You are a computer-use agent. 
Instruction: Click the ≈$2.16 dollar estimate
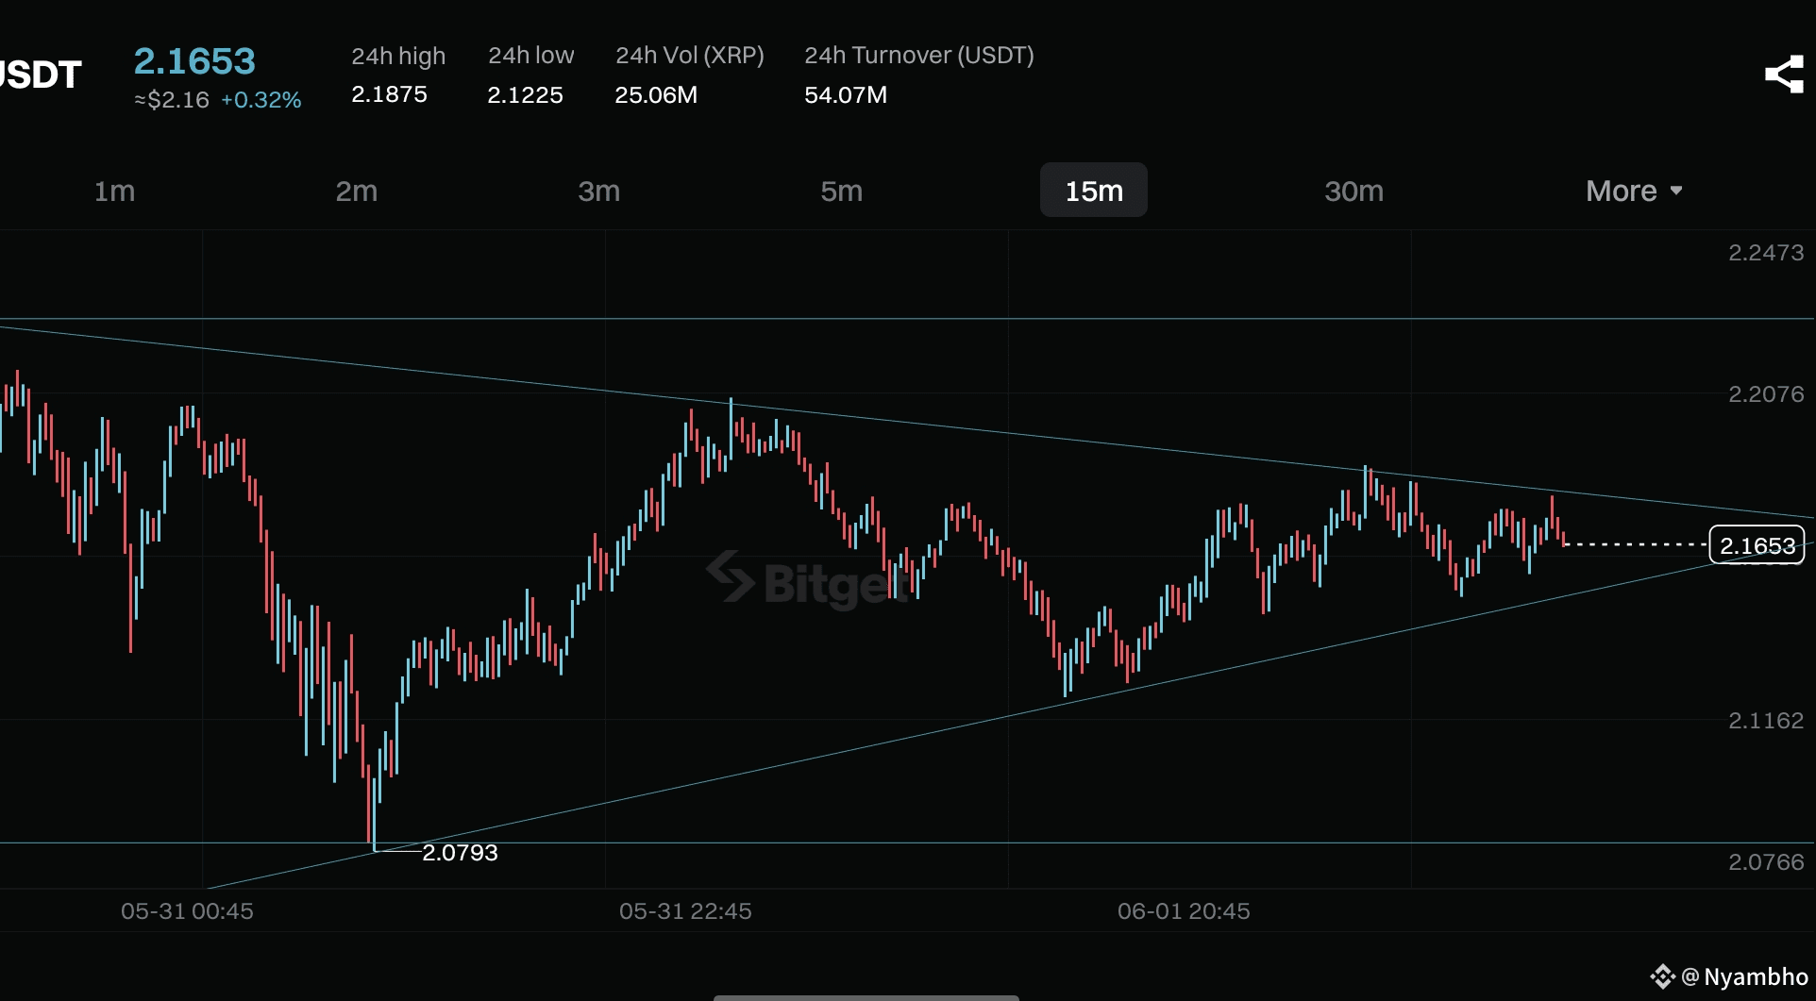[x=172, y=100]
